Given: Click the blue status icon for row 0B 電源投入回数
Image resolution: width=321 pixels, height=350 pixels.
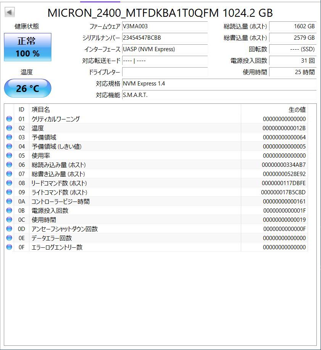Looking at the screenshot, I should click(9, 210).
